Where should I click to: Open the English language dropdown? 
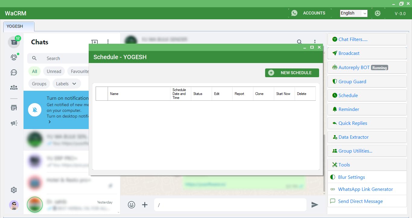pyautogui.click(x=353, y=13)
